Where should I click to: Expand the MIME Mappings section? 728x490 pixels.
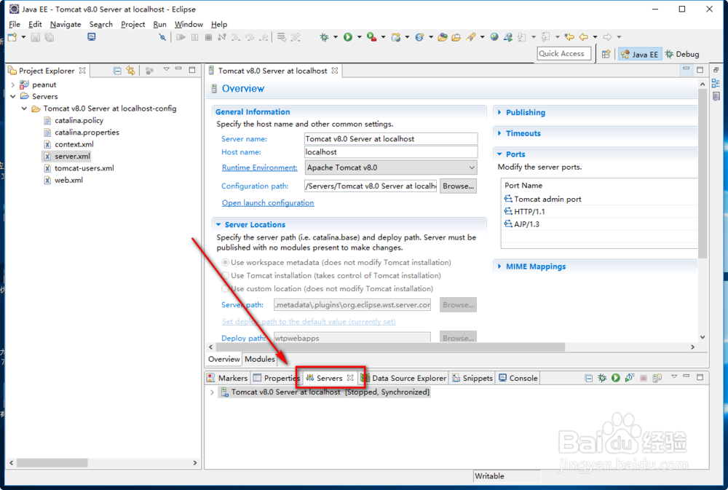point(499,266)
